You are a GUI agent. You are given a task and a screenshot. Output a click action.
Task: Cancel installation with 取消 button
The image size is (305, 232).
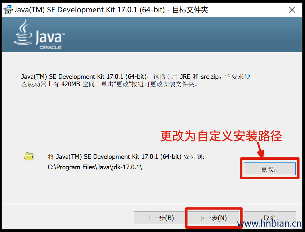click(x=270, y=218)
